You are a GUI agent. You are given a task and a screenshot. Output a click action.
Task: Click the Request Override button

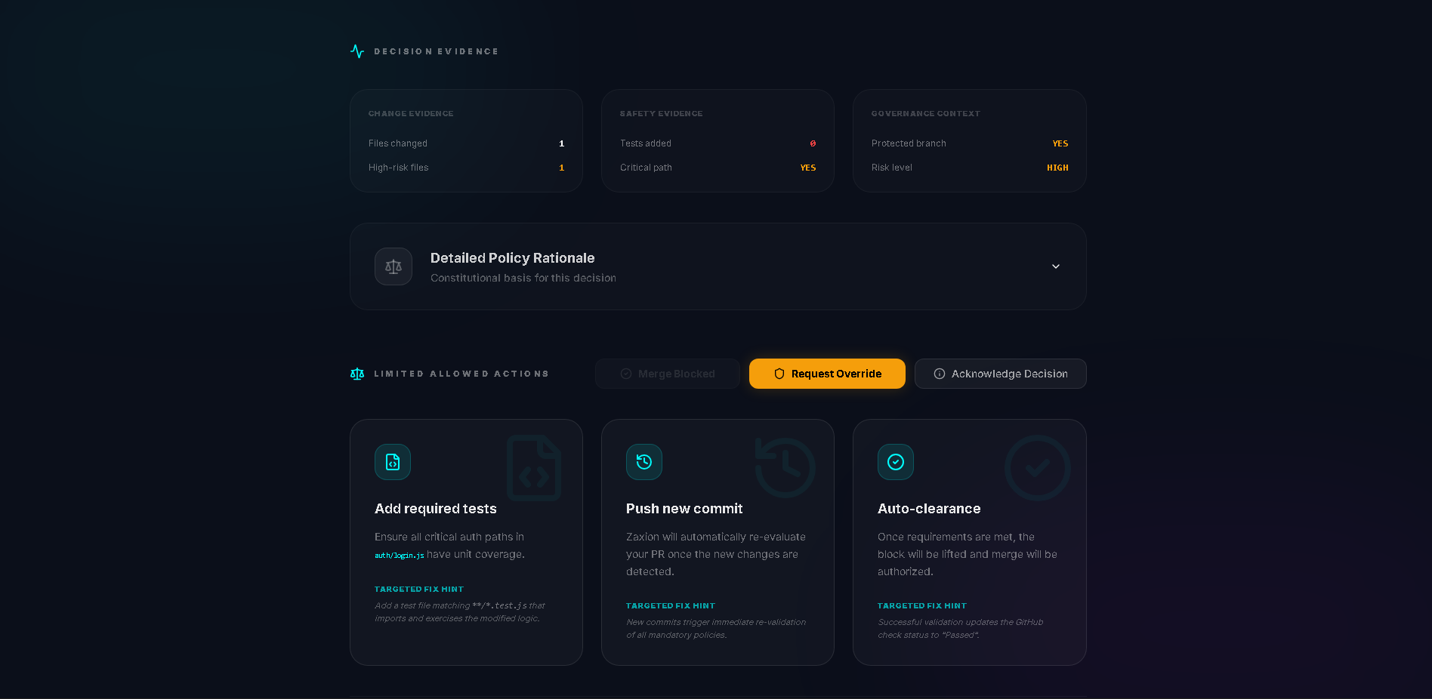827,373
